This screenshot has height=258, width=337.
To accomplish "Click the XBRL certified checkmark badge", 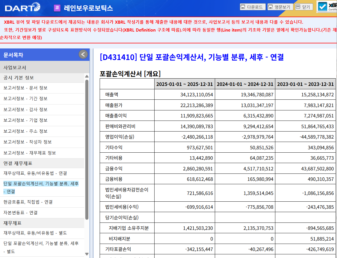I will (x=327, y=6).
